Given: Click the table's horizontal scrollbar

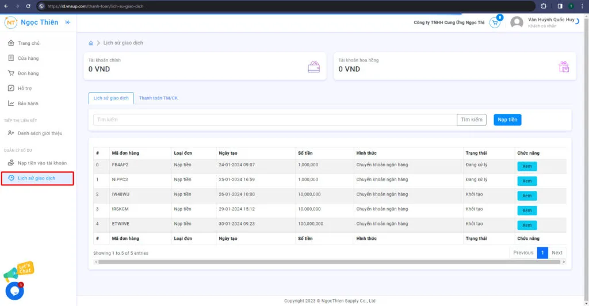Looking at the screenshot, I should pos(328,262).
